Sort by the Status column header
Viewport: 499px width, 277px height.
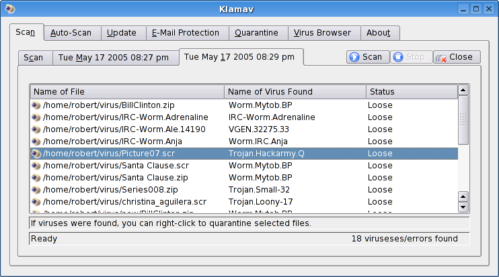(x=412, y=92)
